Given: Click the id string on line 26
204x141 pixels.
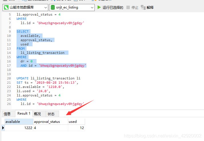Looking at the screenshot, I should [60, 104].
